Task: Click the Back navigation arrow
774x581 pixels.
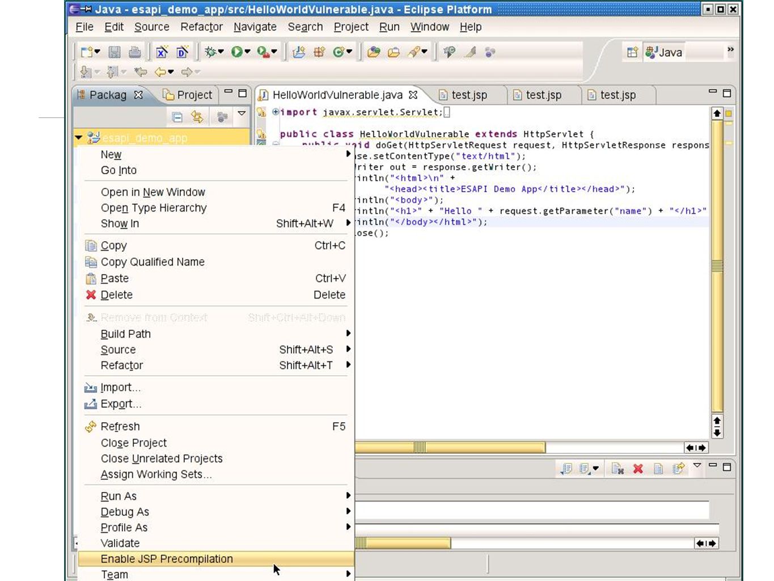Action: pyautogui.click(x=160, y=72)
